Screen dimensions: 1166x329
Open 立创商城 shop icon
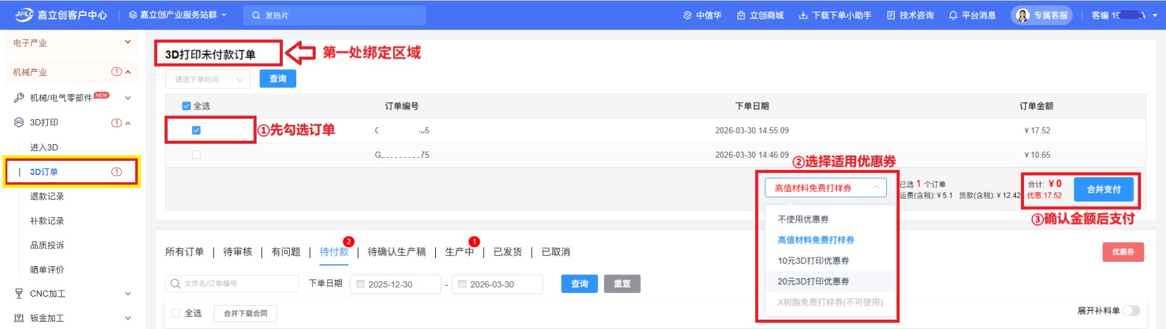click(741, 15)
